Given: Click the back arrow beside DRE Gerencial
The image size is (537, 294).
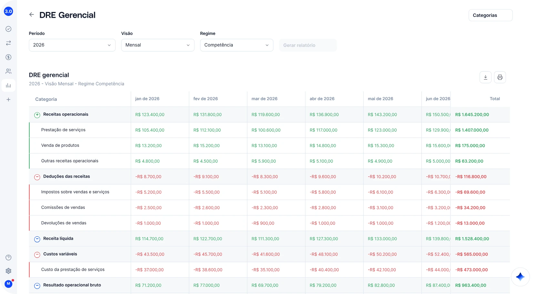Looking at the screenshot, I should 31,15.
